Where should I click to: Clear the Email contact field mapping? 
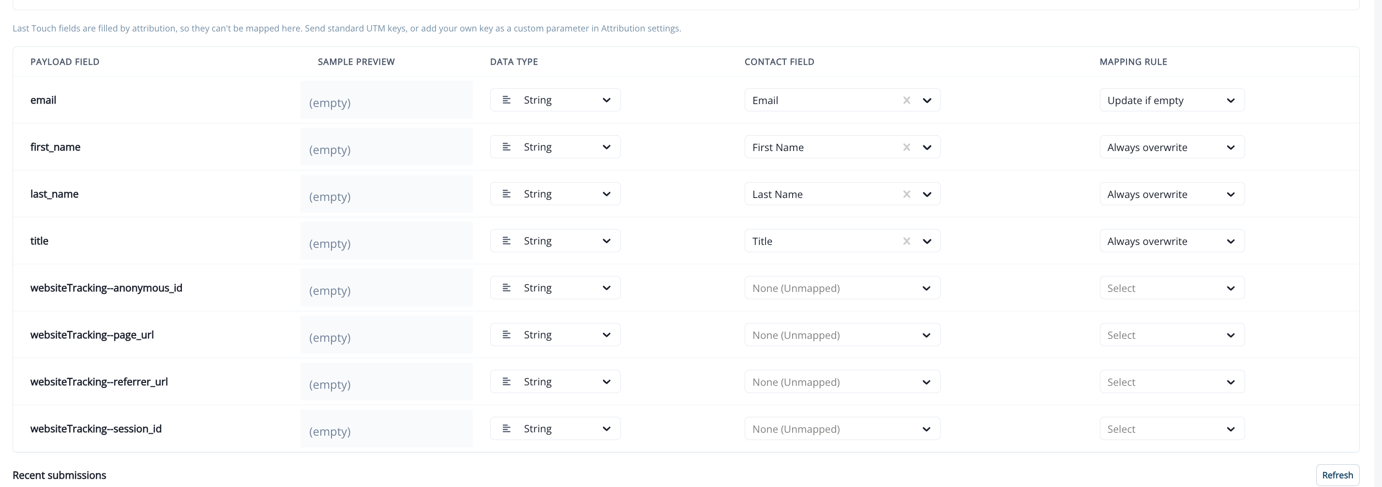[907, 100]
